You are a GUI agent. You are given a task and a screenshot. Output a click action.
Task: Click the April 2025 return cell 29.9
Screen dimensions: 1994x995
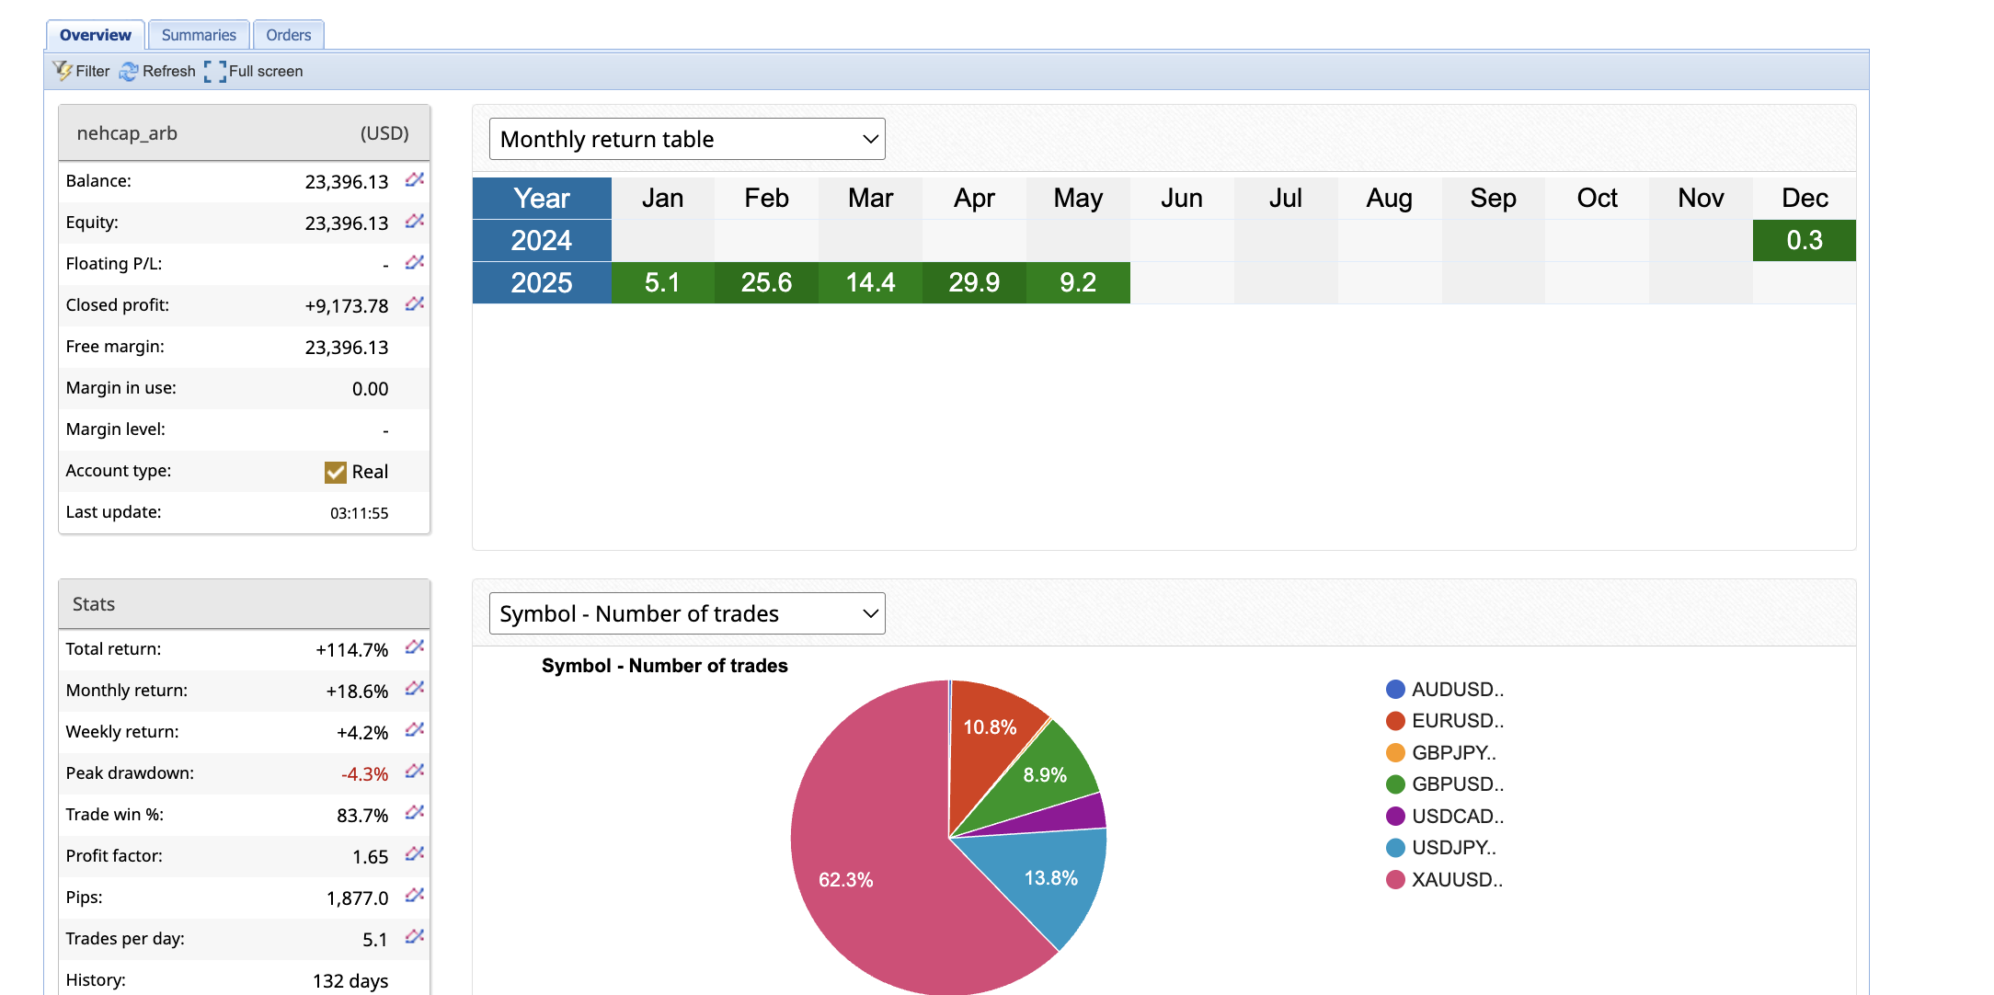tap(973, 282)
